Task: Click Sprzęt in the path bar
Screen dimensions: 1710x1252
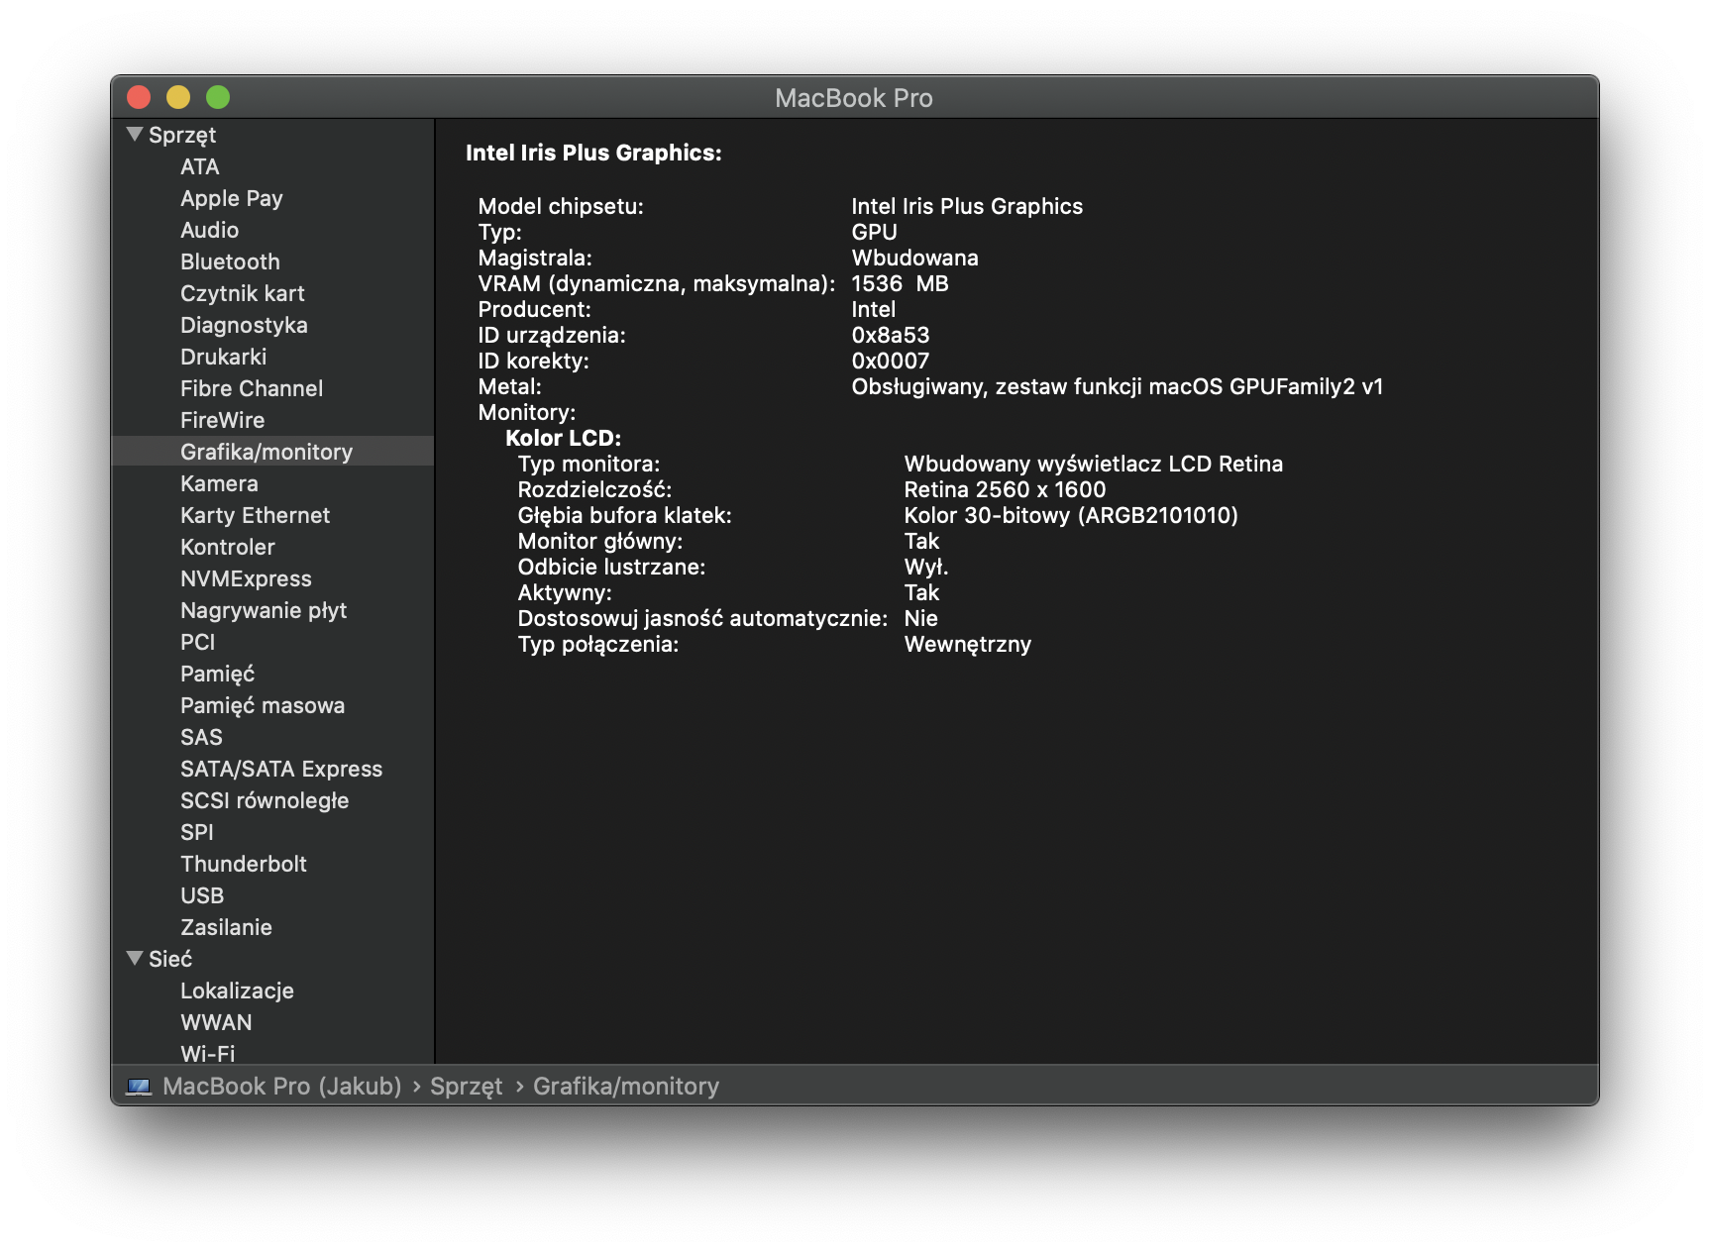Action: tap(466, 1087)
